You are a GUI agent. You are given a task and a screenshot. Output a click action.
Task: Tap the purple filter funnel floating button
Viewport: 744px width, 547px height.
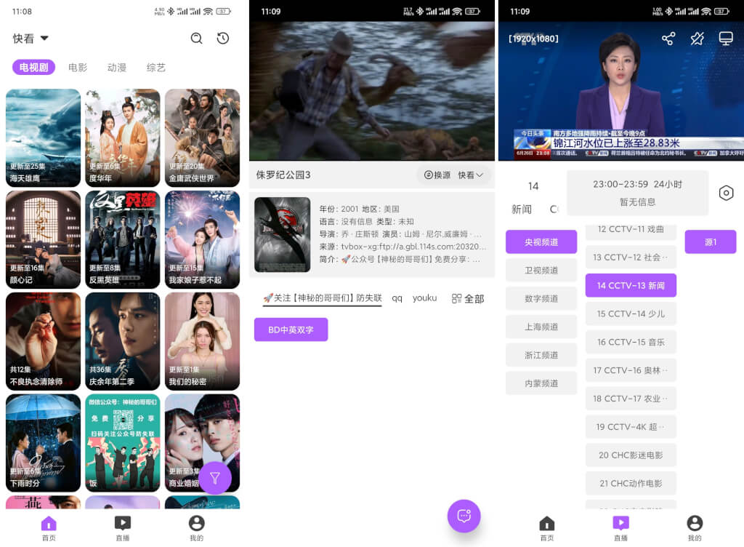click(x=215, y=478)
